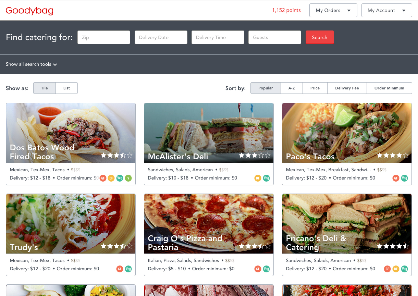
Task: Open Craig O's Pizza and Pastaria photo
Action: [x=209, y=224]
